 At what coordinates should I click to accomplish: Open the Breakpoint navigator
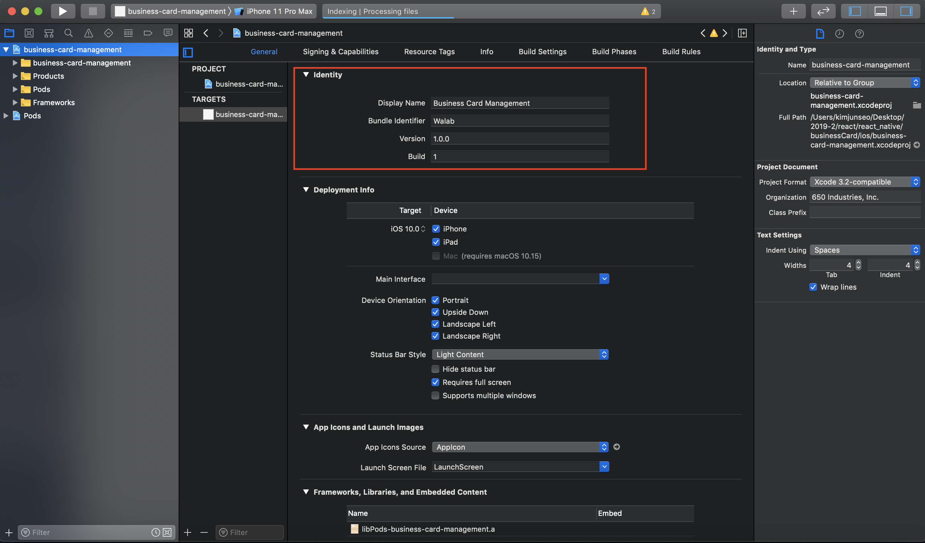[x=148, y=33]
